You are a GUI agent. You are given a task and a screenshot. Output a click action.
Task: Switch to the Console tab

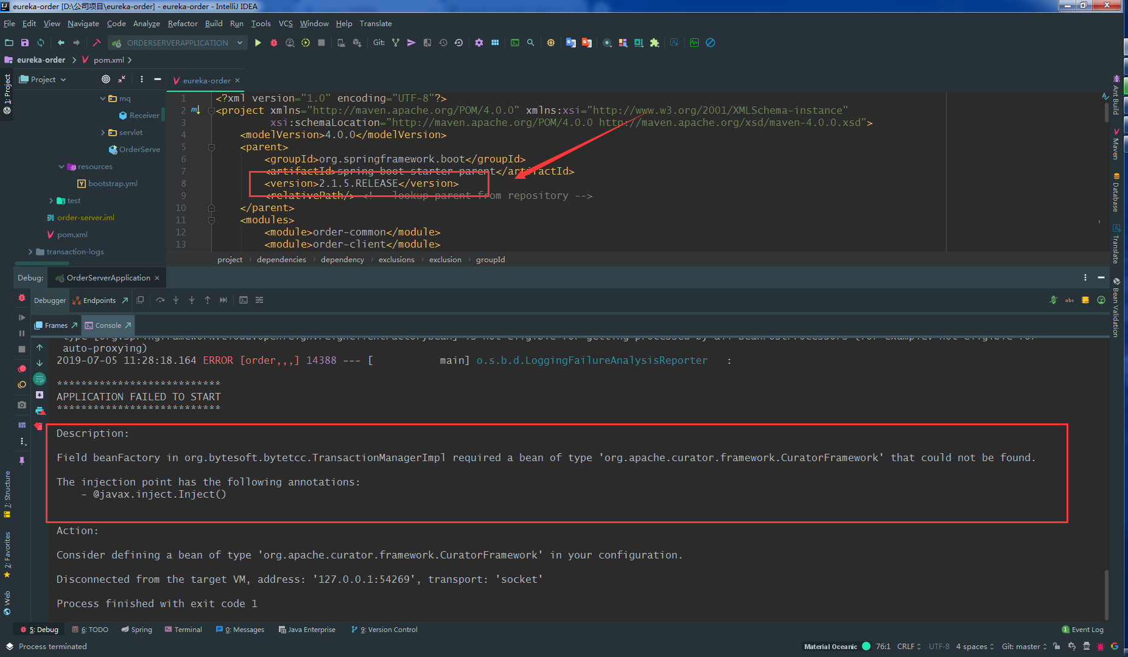click(x=108, y=325)
